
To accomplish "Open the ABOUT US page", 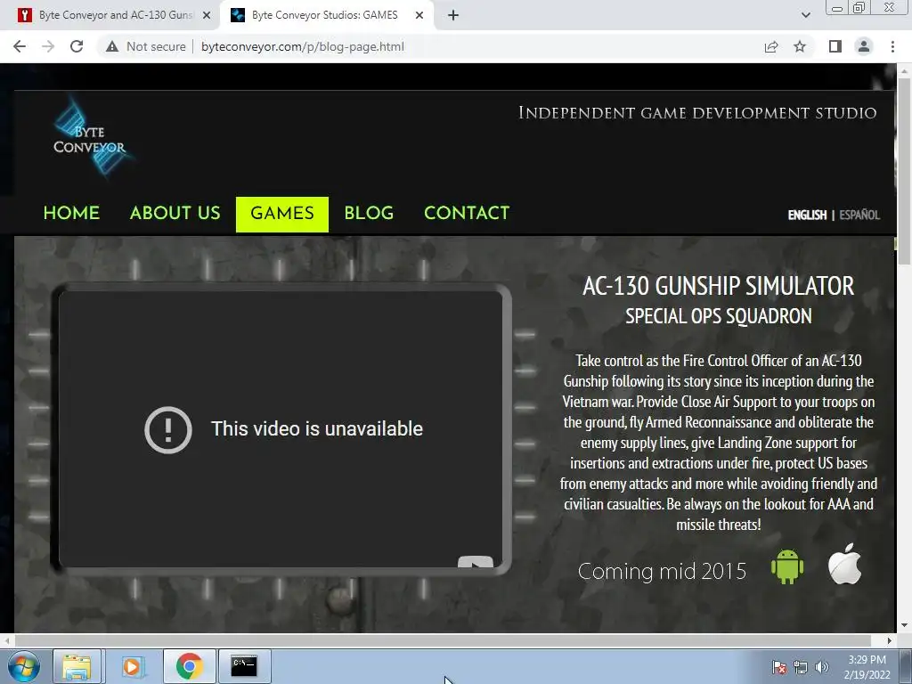I will (175, 213).
